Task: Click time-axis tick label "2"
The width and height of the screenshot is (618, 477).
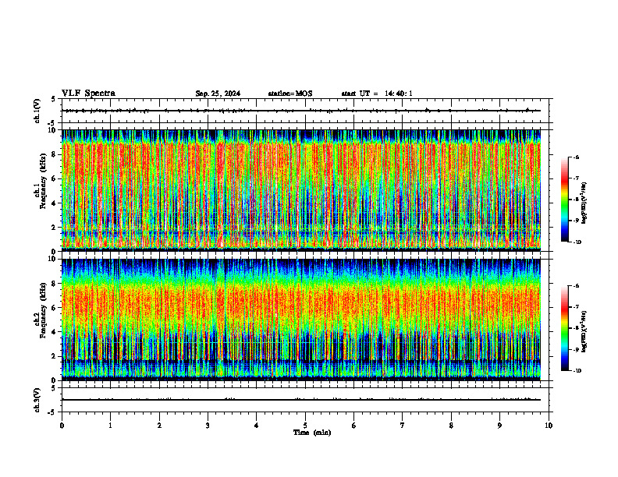Action: point(159,426)
